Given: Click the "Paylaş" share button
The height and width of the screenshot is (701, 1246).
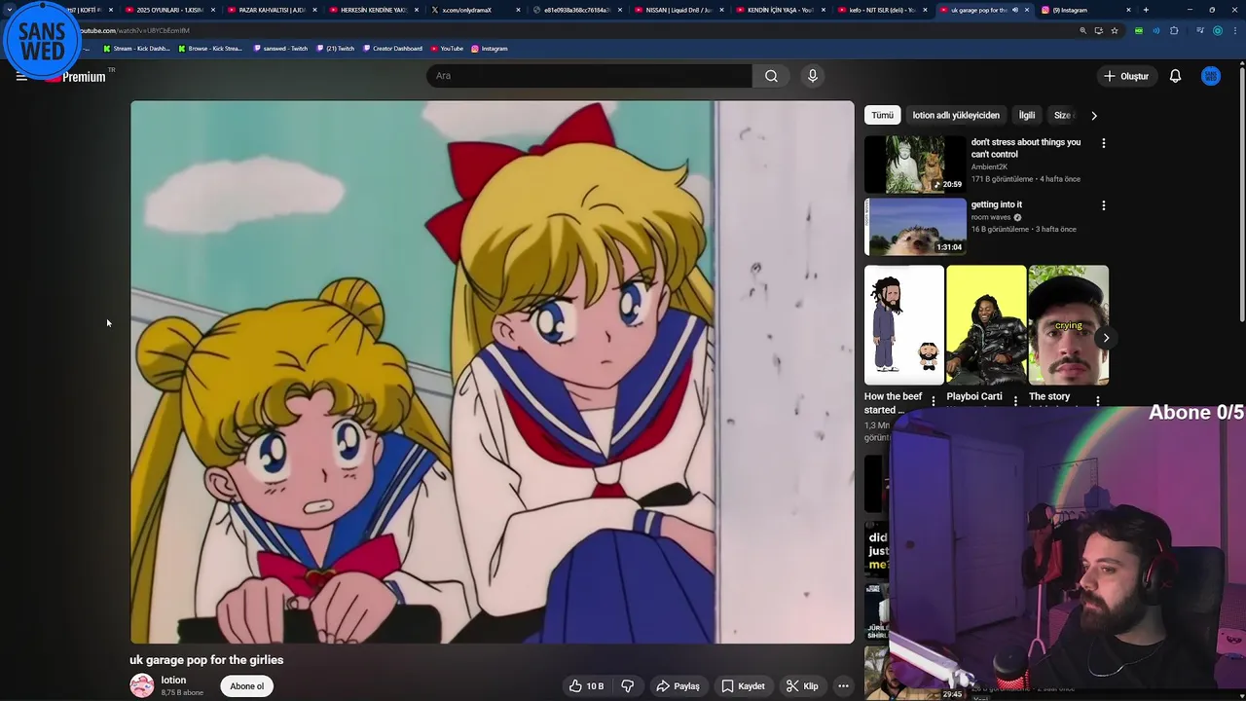Looking at the screenshot, I should click(x=678, y=686).
